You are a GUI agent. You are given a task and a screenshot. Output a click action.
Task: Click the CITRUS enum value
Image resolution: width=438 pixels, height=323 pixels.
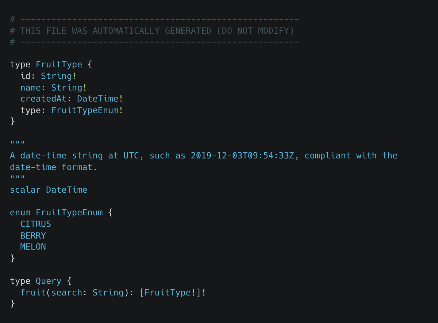(x=36, y=224)
